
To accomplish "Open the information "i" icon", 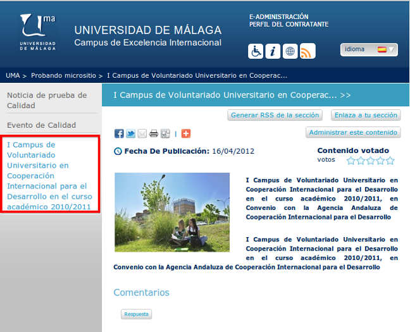I will point(273,51).
